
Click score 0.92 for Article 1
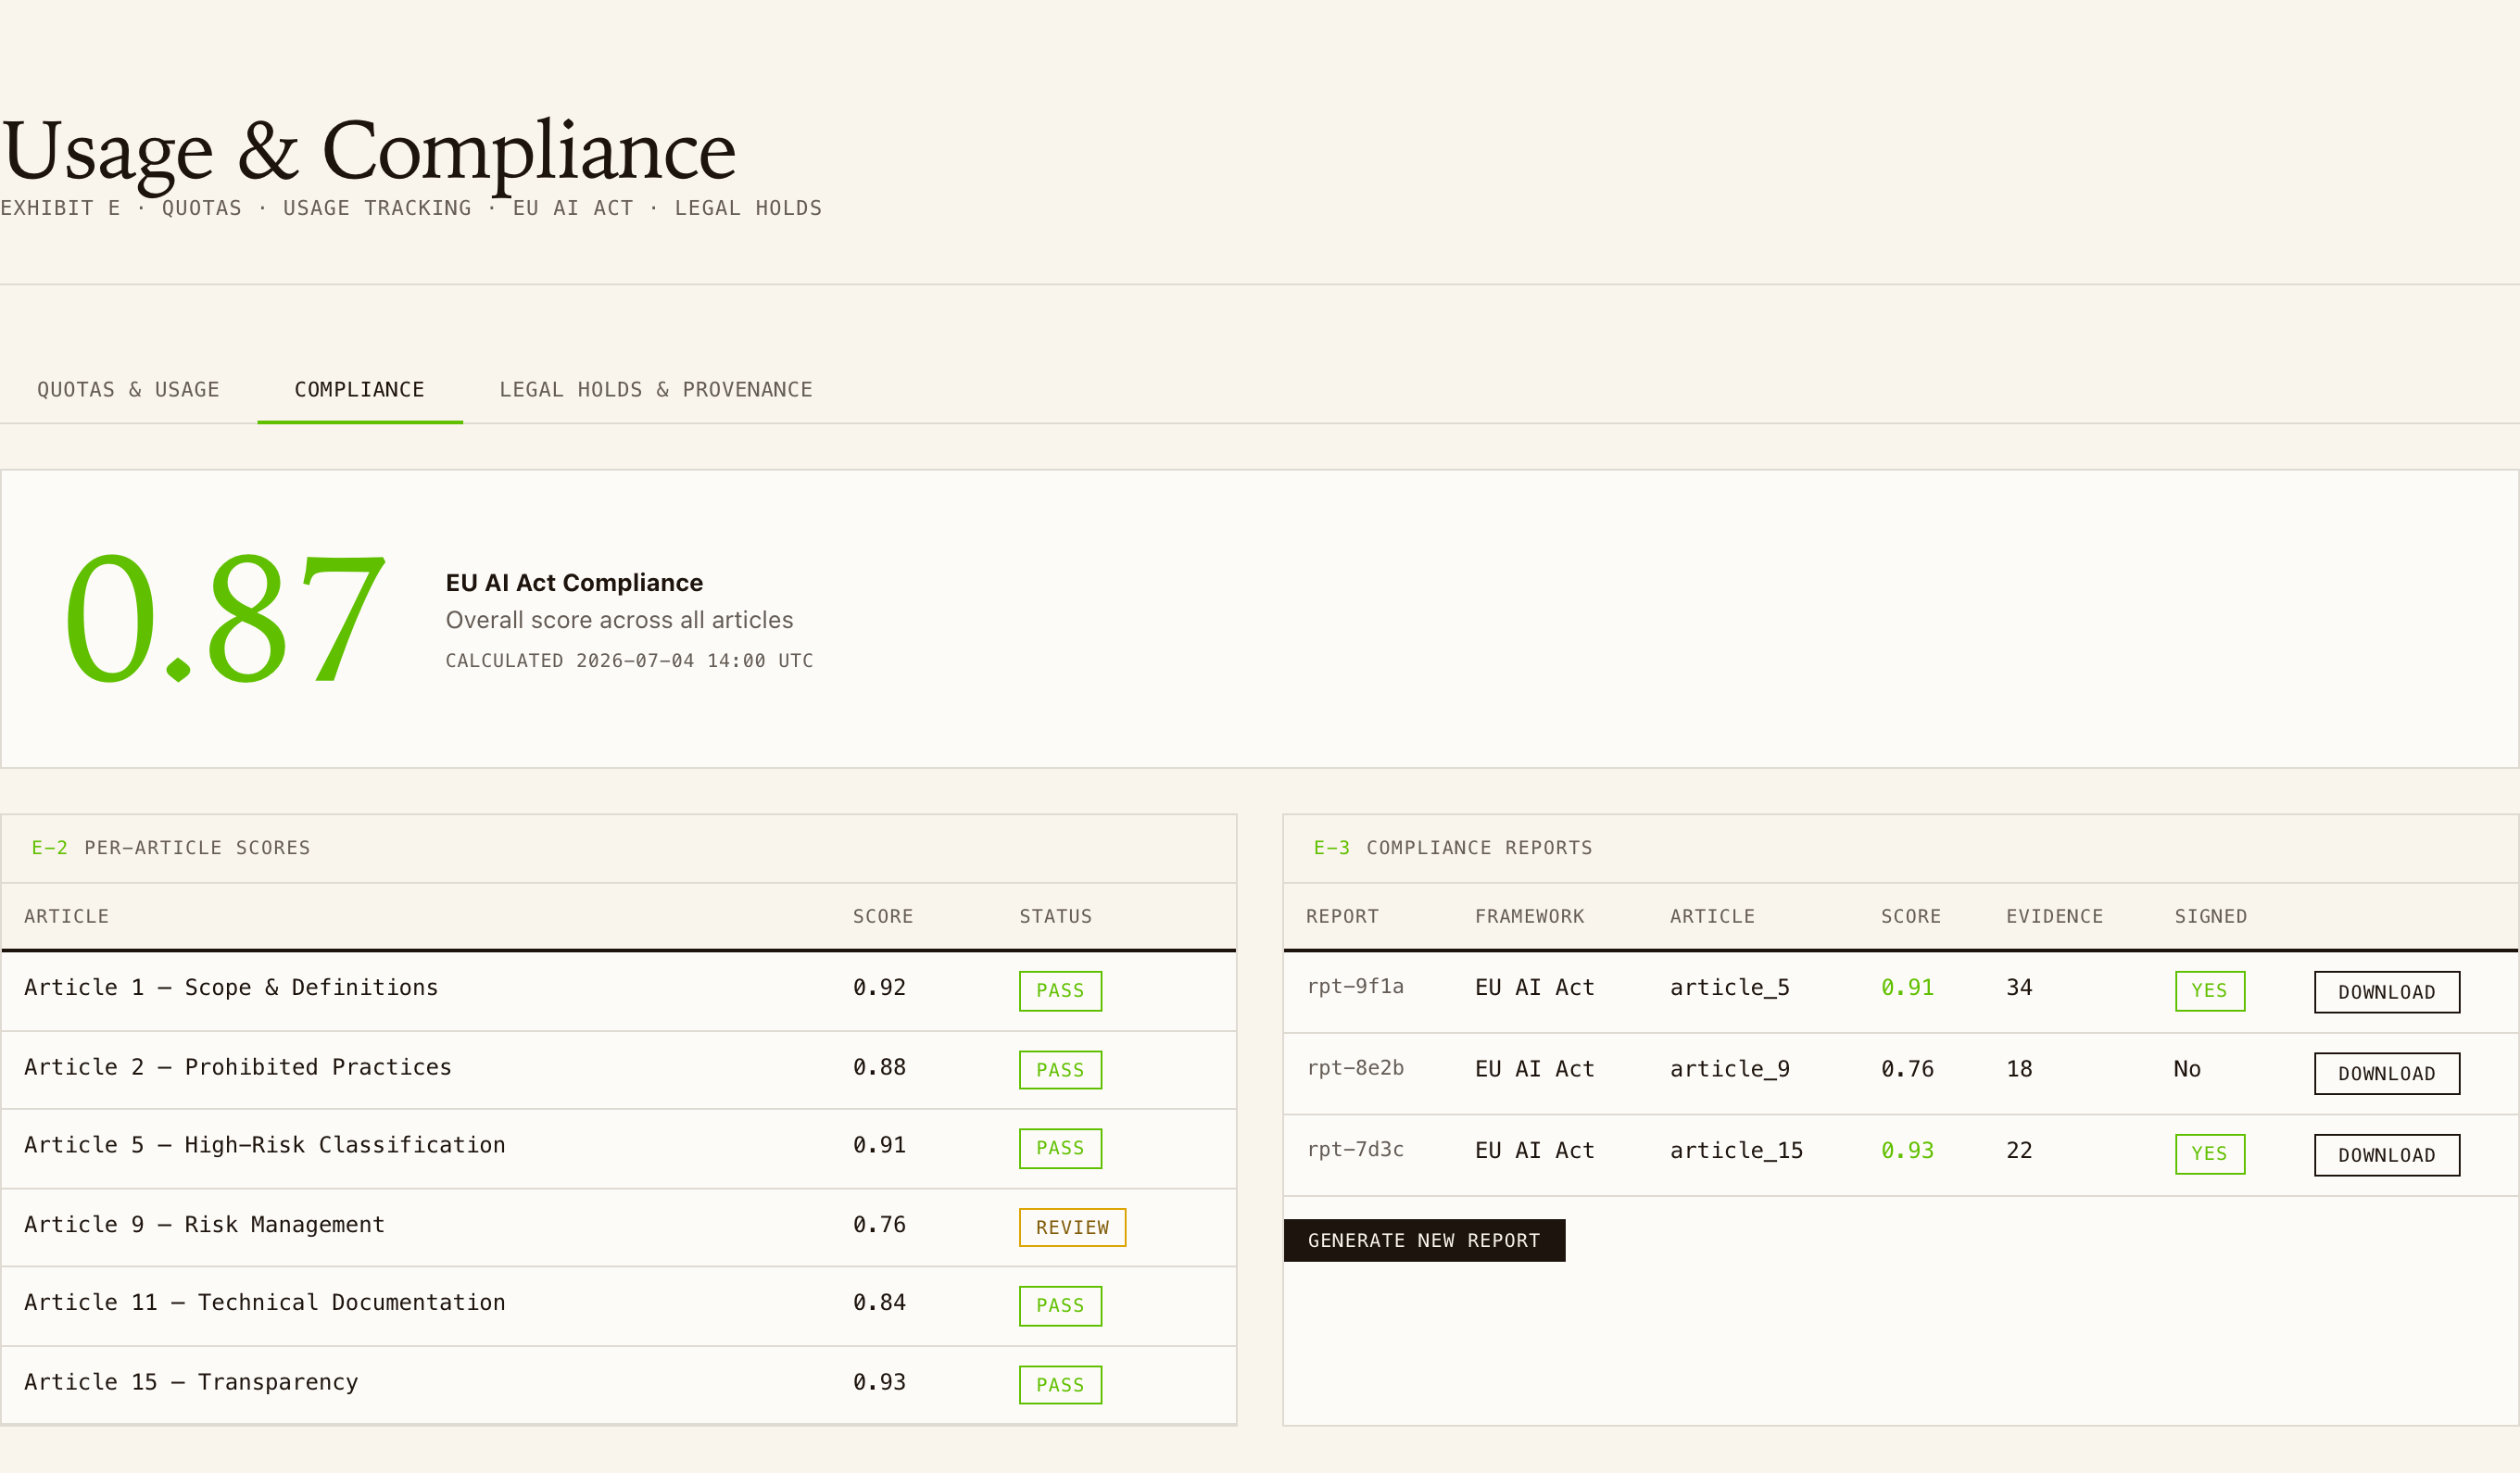click(879, 988)
